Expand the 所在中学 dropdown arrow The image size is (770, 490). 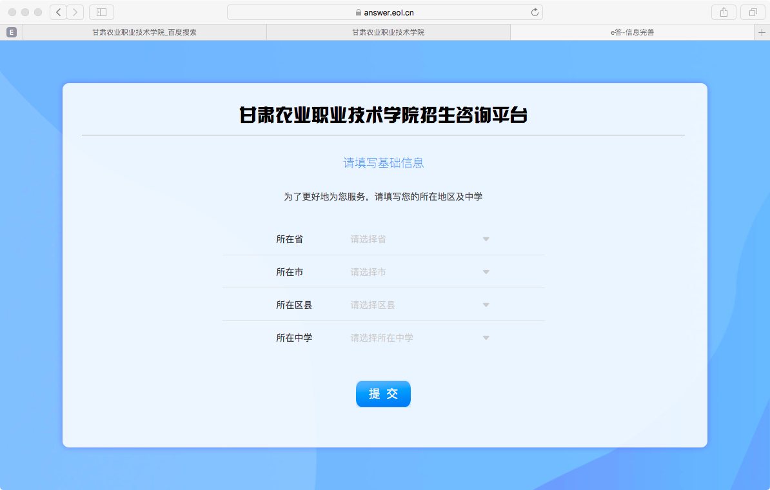[486, 338]
